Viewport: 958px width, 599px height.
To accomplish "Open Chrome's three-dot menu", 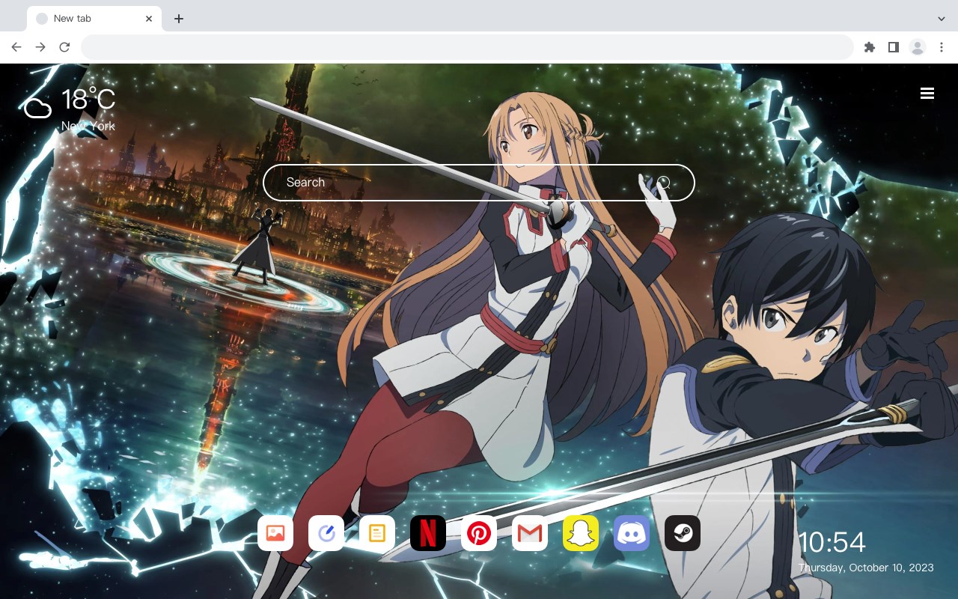I will tap(942, 47).
